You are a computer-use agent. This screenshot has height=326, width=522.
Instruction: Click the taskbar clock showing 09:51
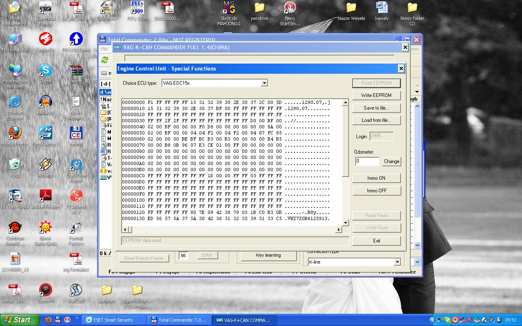[511, 320]
